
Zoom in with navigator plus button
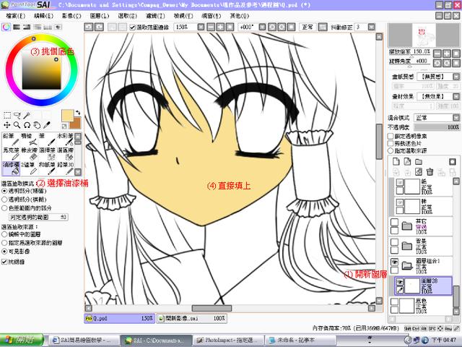(x=447, y=53)
